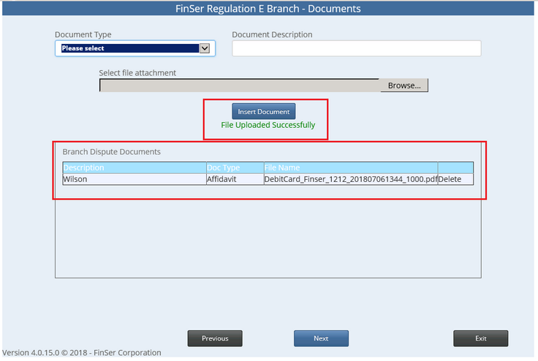
Task: Click the Browse... button
Action: (403, 85)
